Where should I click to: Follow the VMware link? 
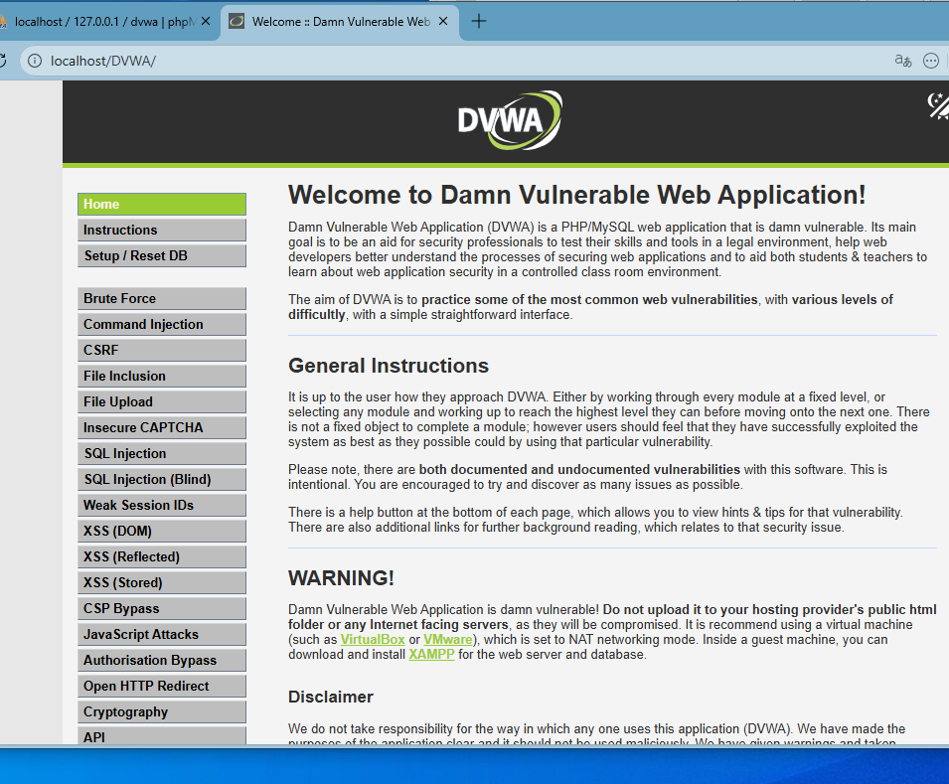[x=448, y=639]
